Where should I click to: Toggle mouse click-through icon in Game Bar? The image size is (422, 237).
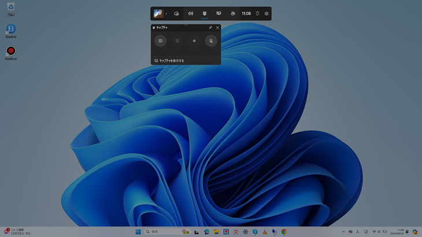(257, 13)
